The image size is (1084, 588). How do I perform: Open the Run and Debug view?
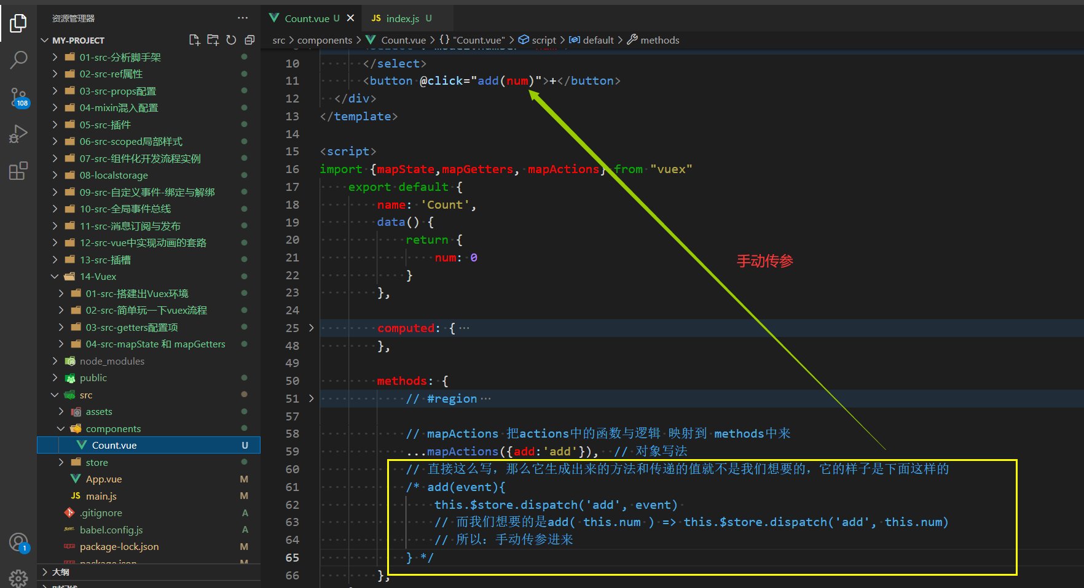(x=18, y=134)
